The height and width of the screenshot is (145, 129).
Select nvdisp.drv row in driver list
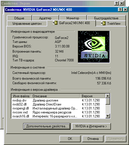[58, 100]
